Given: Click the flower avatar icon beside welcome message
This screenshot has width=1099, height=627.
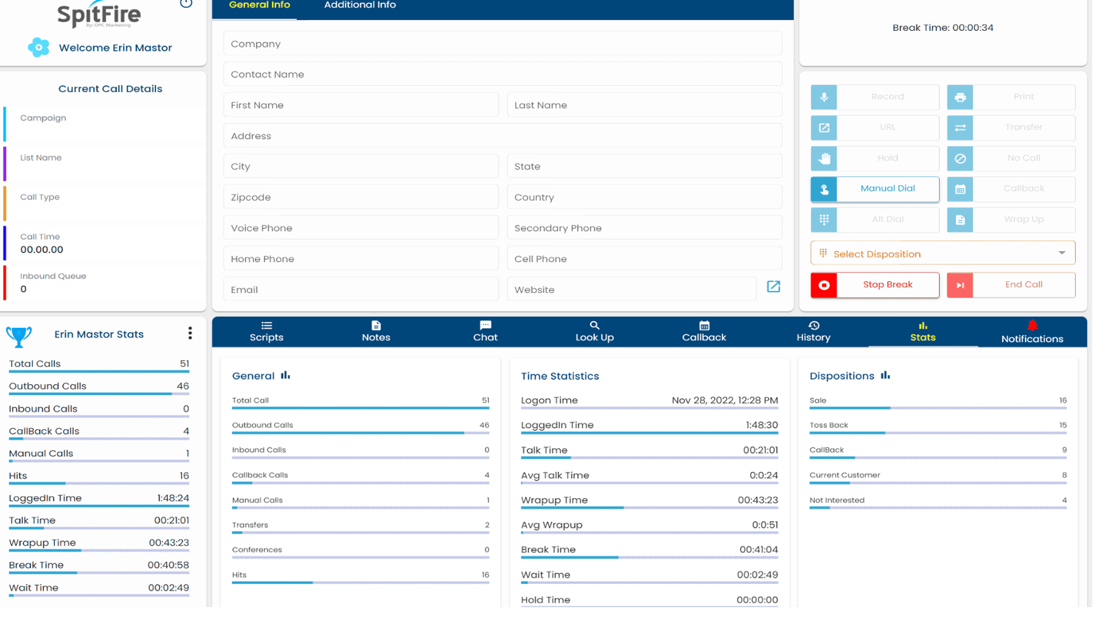Looking at the screenshot, I should point(38,47).
